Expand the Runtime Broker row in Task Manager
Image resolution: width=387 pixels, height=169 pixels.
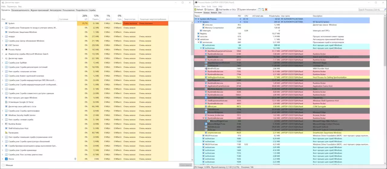(x=2, y=124)
